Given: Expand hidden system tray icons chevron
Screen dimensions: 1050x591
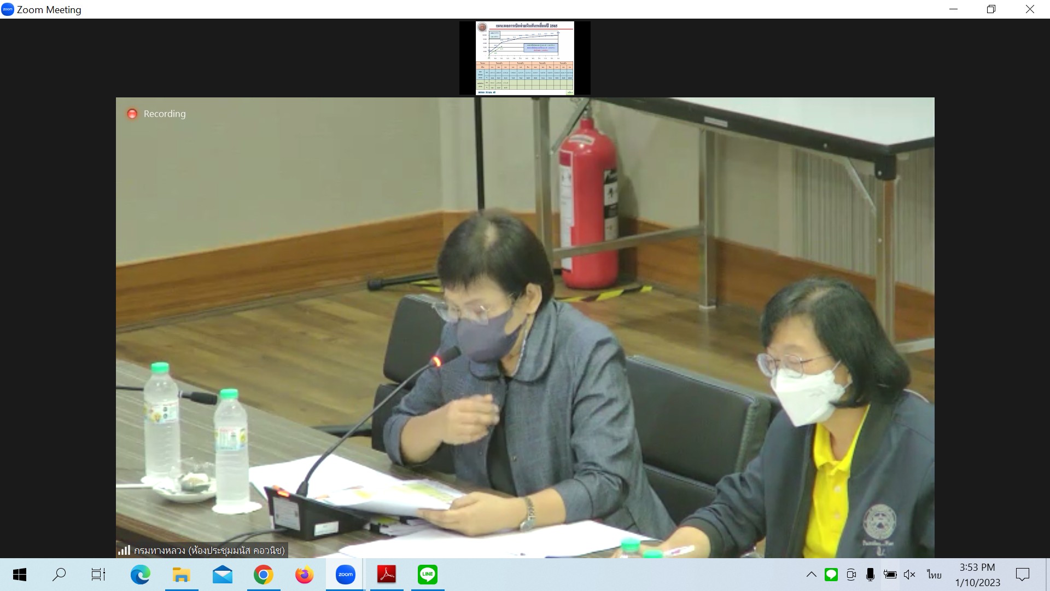Looking at the screenshot, I should [x=812, y=575].
